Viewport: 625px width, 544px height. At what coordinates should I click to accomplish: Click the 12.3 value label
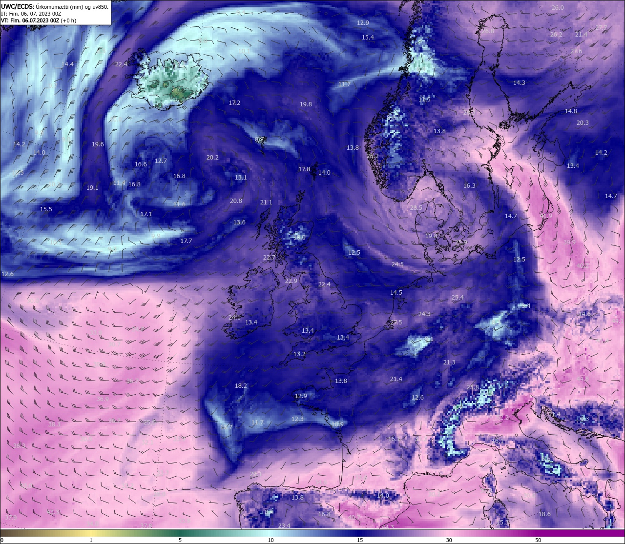pyautogui.click(x=297, y=419)
